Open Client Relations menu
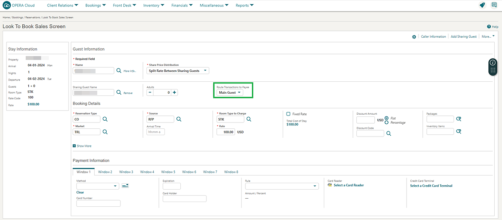Viewport: 502px width, 220px height. point(63,5)
